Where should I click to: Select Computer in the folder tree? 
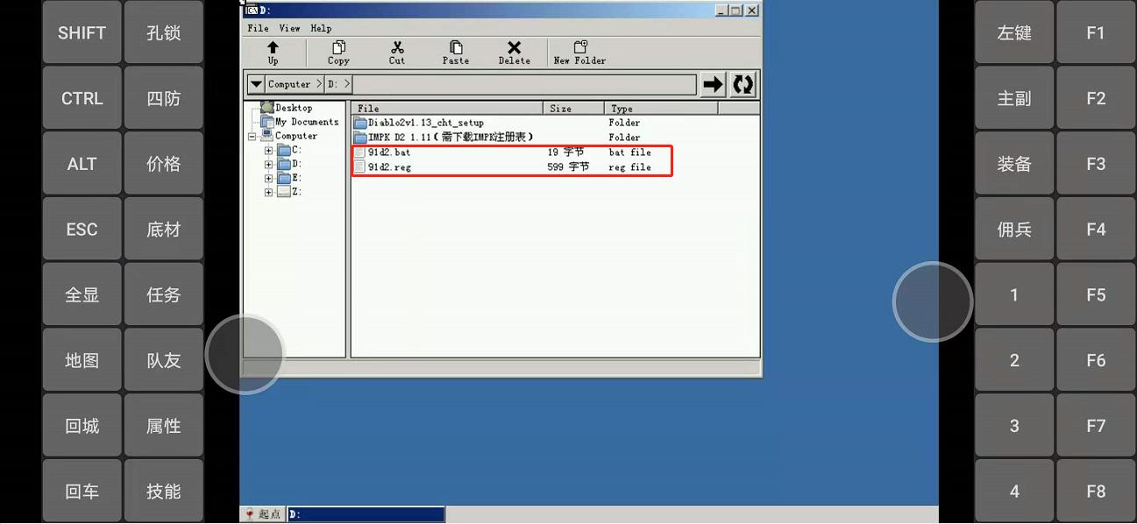coord(289,136)
